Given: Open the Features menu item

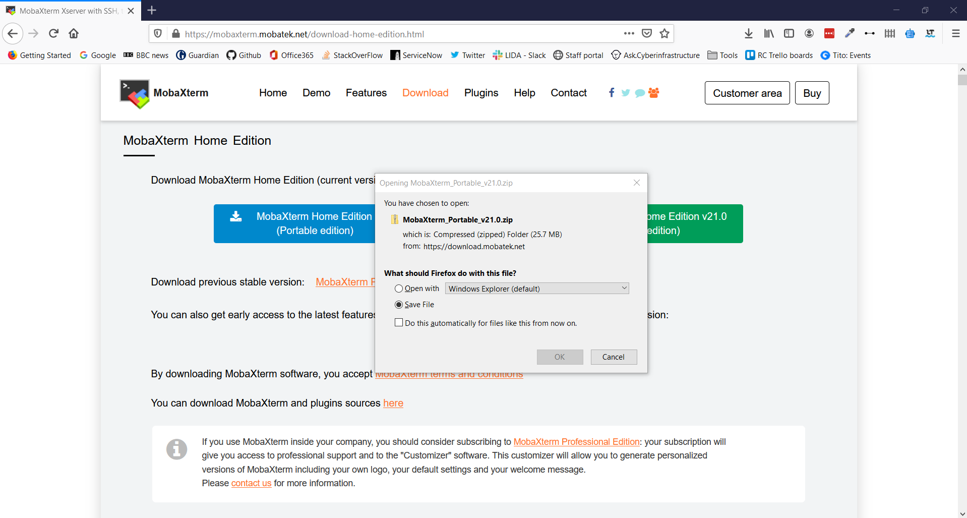Looking at the screenshot, I should [x=366, y=93].
